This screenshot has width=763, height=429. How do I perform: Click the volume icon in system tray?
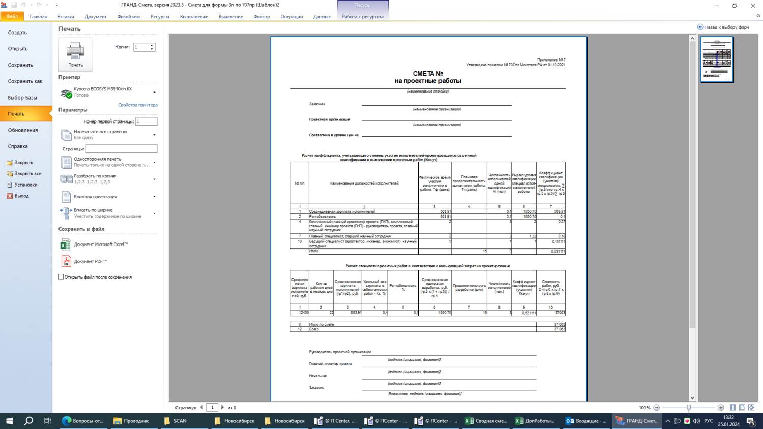[696, 421]
